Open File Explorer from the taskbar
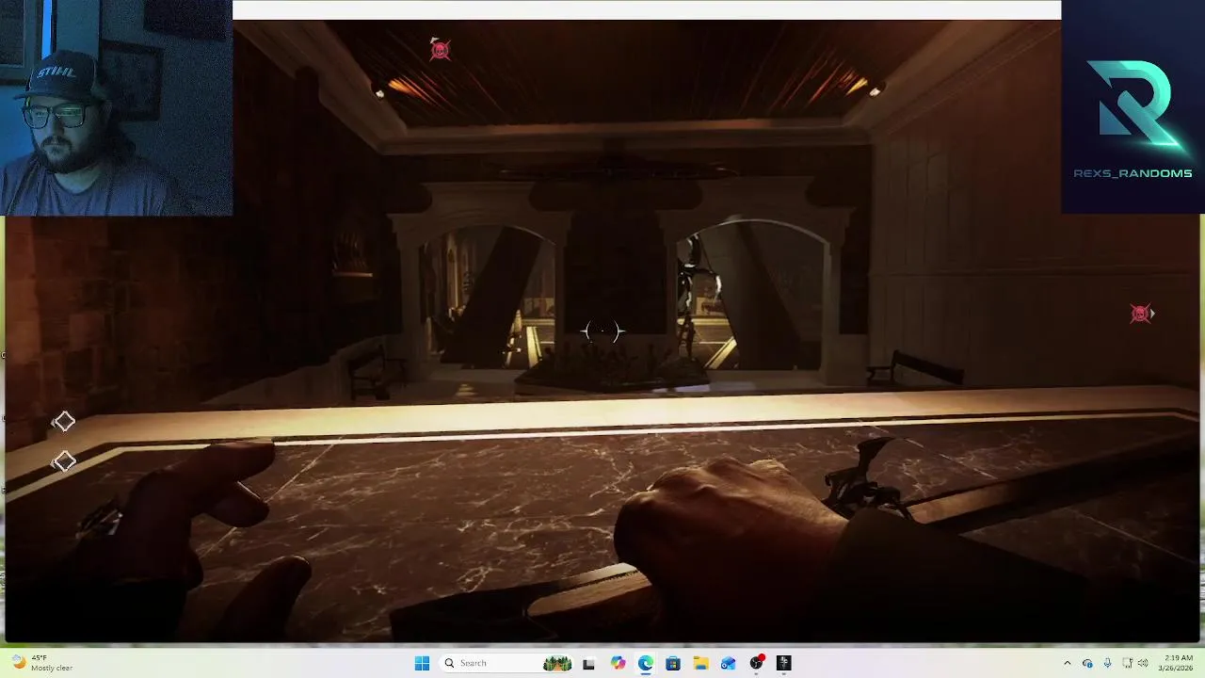The width and height of the screenshot is (1205, 678). [700, 663]
